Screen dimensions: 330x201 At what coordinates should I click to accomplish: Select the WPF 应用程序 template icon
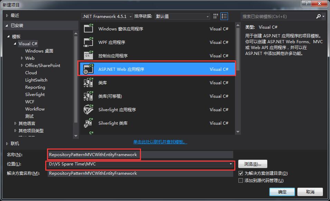tap(88, 42)
